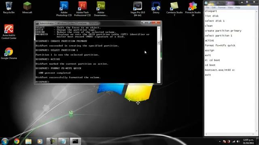Viewport: 259px width, 145px height.
Task: Click "bootsect.exe/nt60 e:" line in Notepad
Action: click(x=220, y=70)
